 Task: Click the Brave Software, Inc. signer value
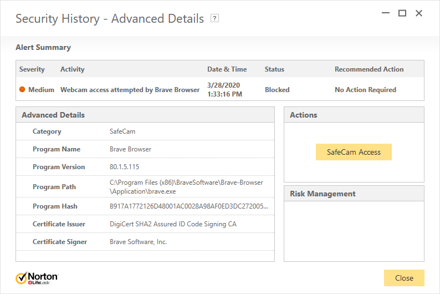coord(138,242)
